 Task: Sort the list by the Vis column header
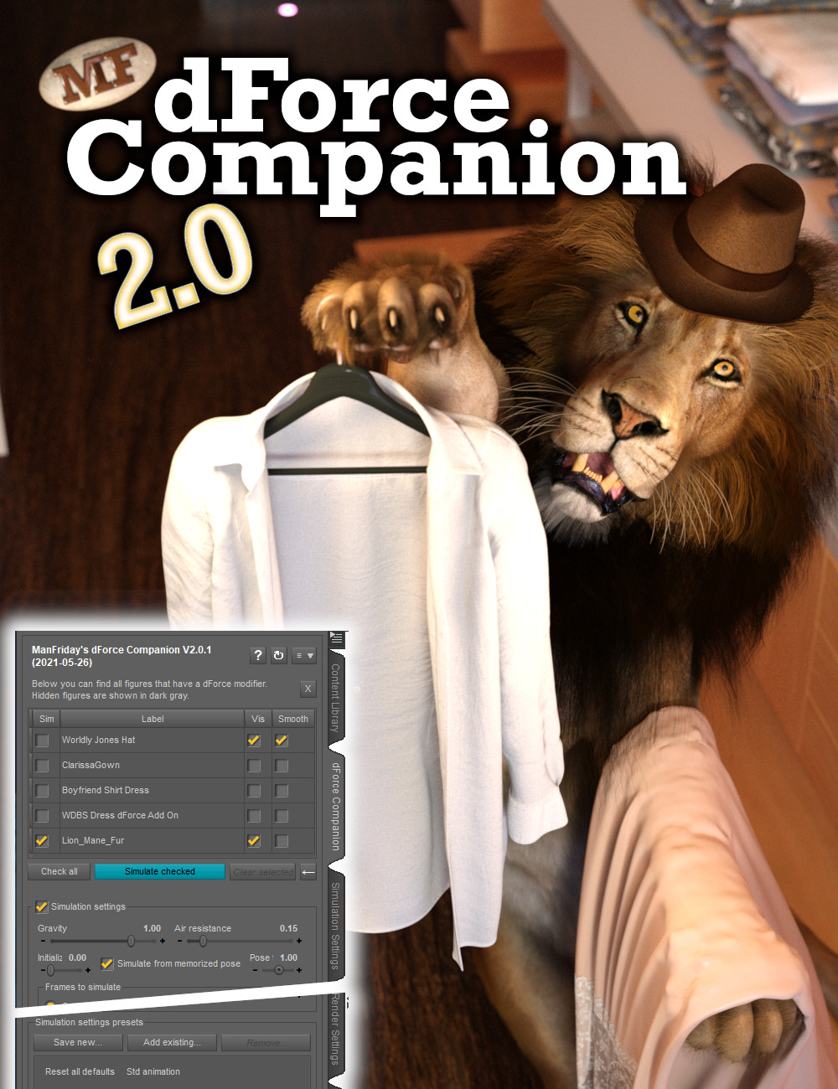pyautogui.click(x=258, y=719)
